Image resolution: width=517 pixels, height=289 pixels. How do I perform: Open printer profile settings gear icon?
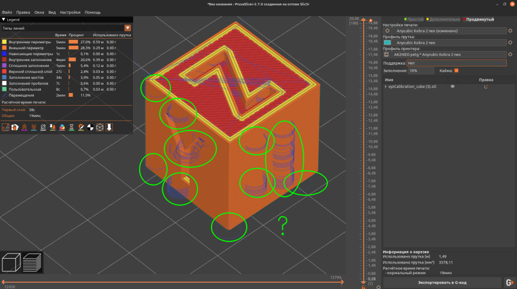tap(510, 55)
